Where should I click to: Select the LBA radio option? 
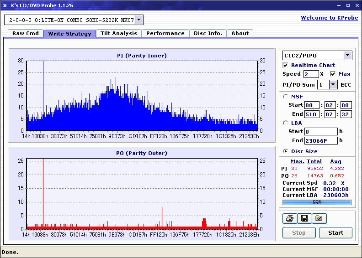[x=286, y=123]
